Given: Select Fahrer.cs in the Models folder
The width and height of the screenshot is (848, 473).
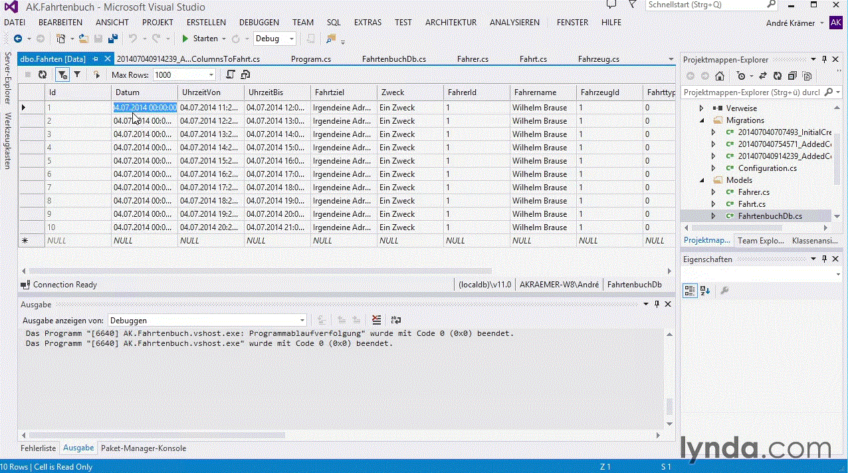Looking at the screenshot, I should point(754,192).
